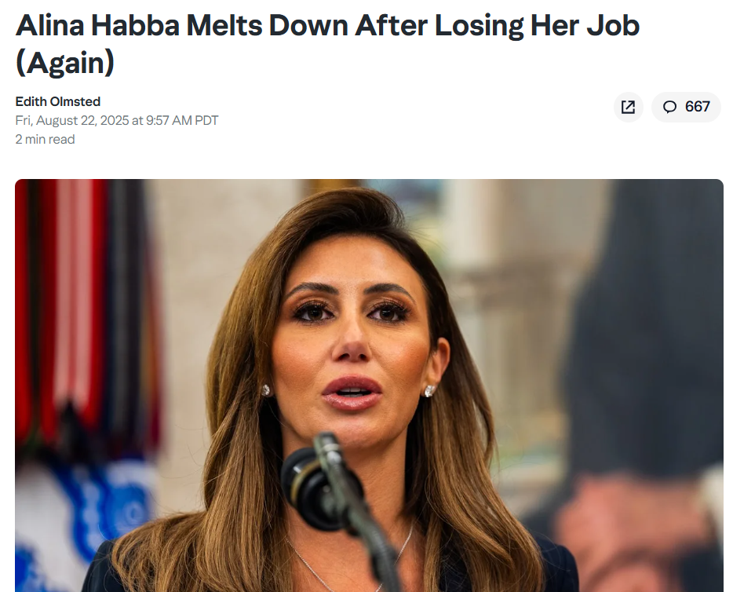View the 667 comments count
Image resolution: width=733 pixels, height=592 pixels.
697,107
